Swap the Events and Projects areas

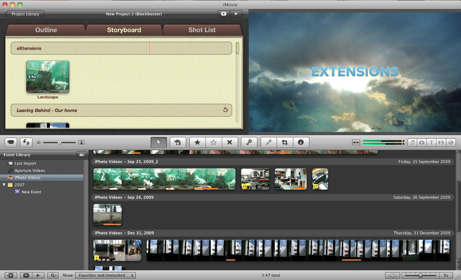(26, 142)
